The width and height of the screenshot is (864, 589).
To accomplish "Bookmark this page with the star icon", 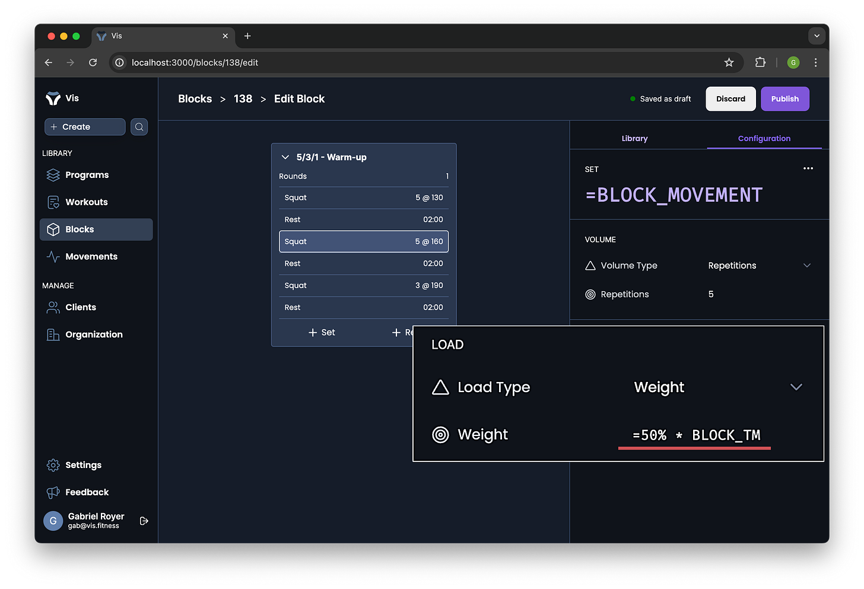I will [x=729, y=62].
